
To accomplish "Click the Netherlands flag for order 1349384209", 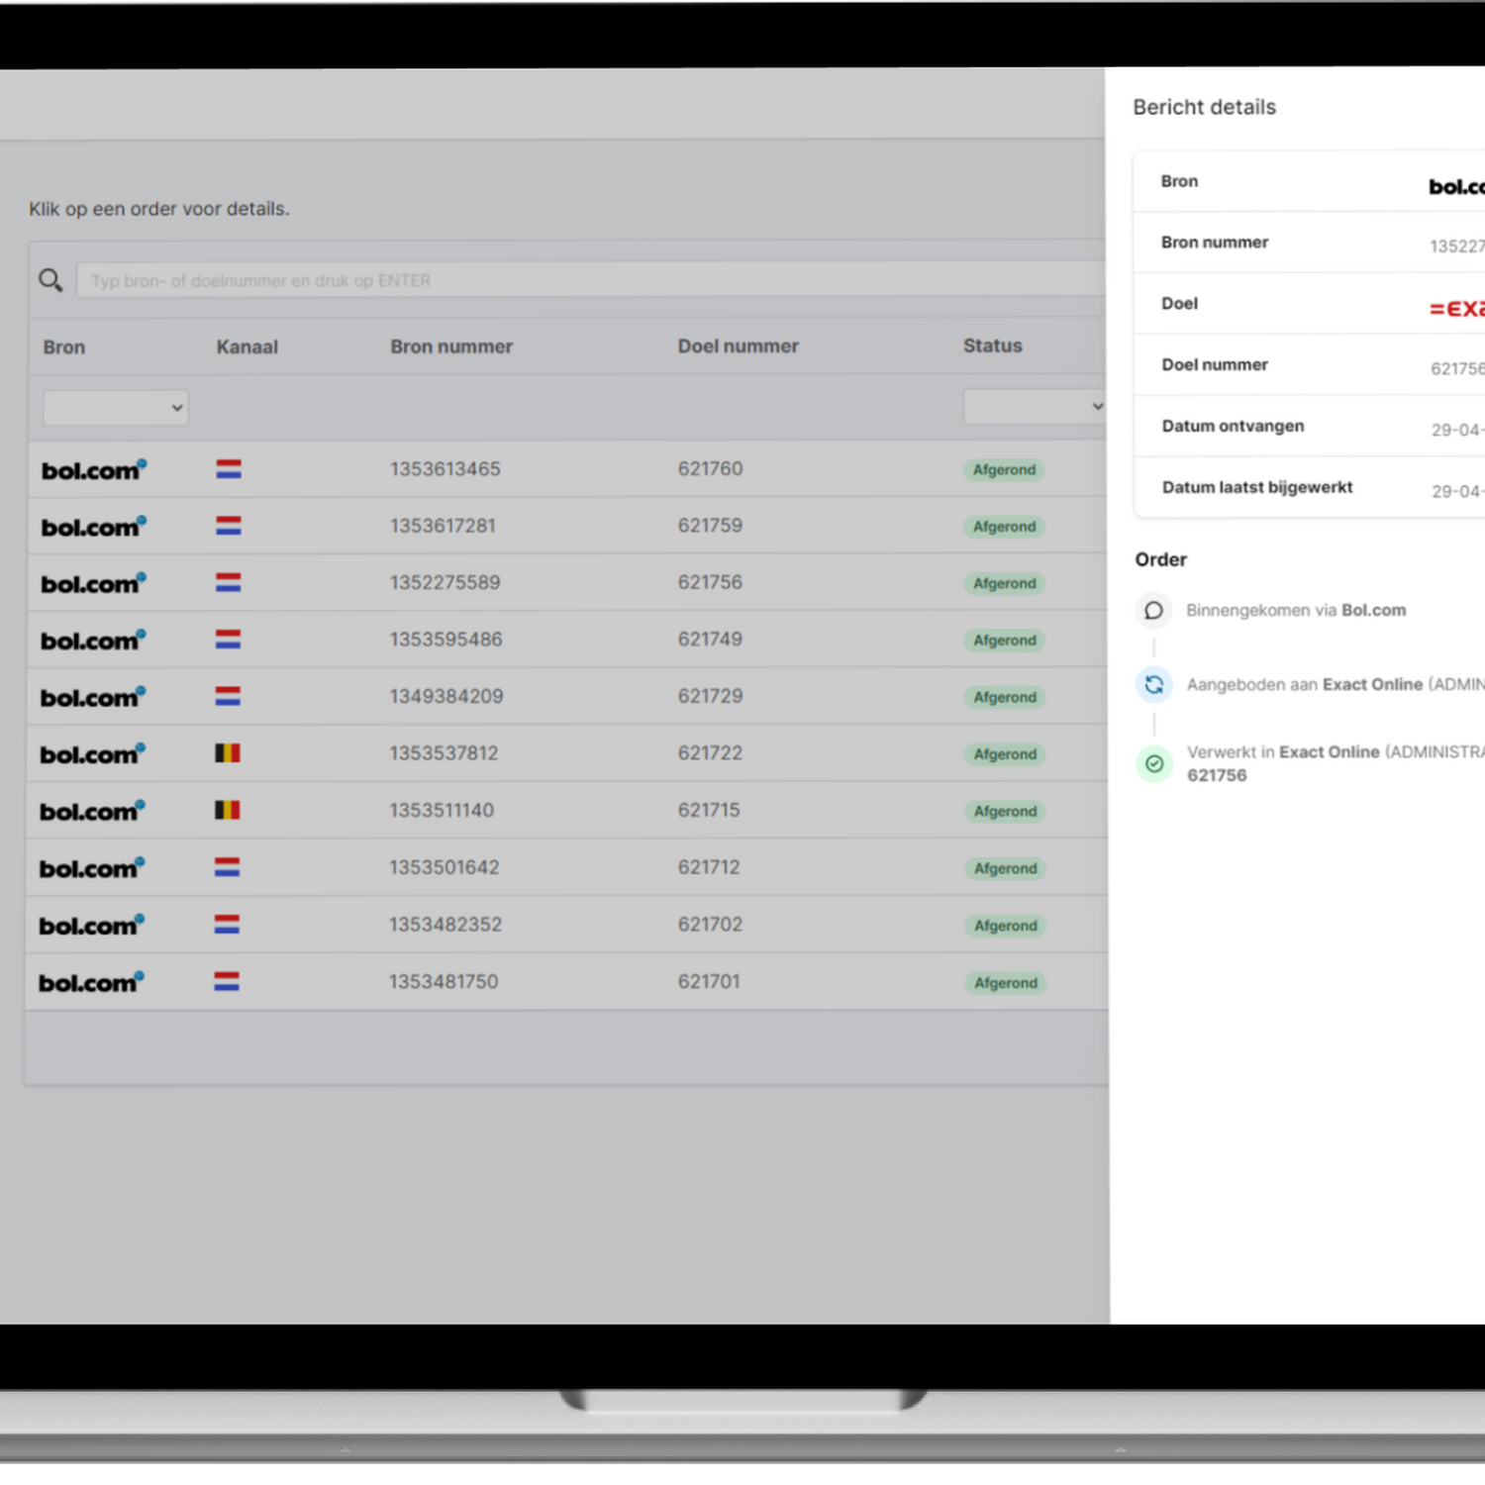I will pos(228,697).
